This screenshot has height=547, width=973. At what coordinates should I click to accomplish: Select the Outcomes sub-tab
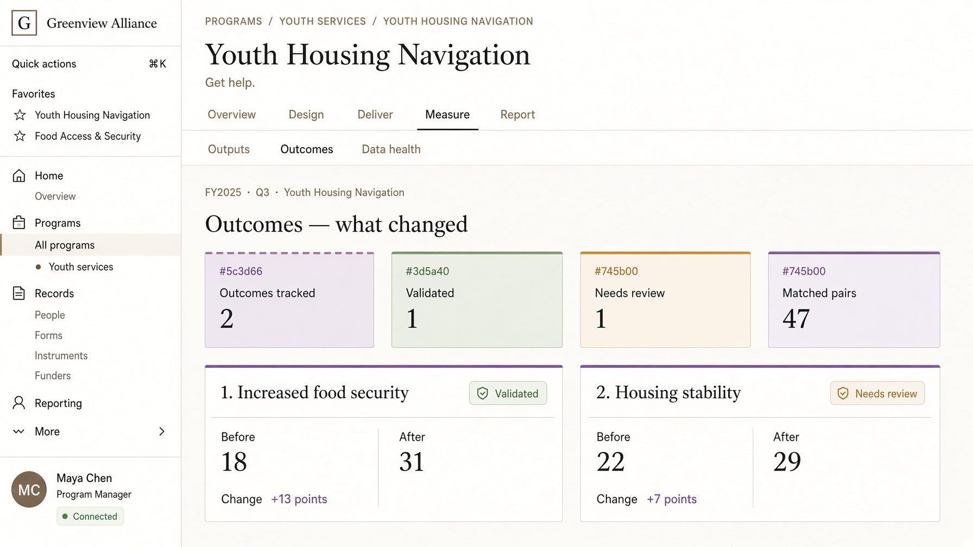tap(307, 149)
